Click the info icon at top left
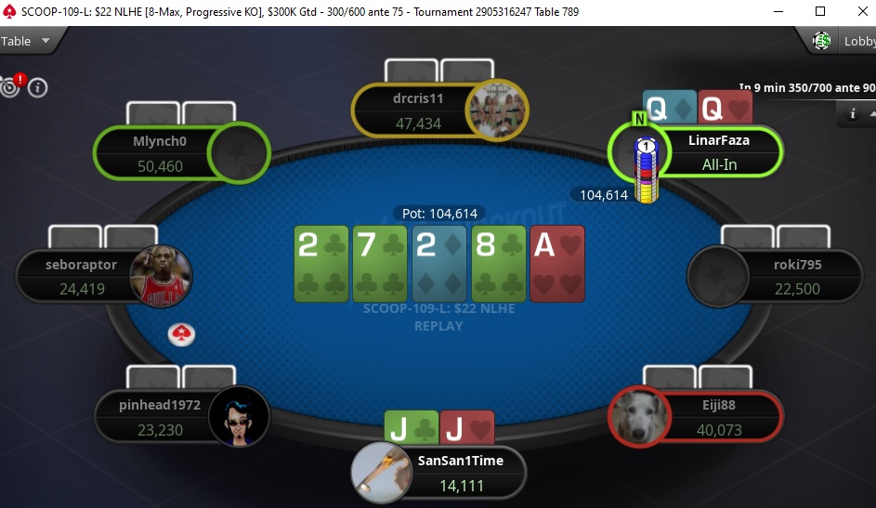Image resolution: width=876 pixels, height=508 pixels. point(37,87)
